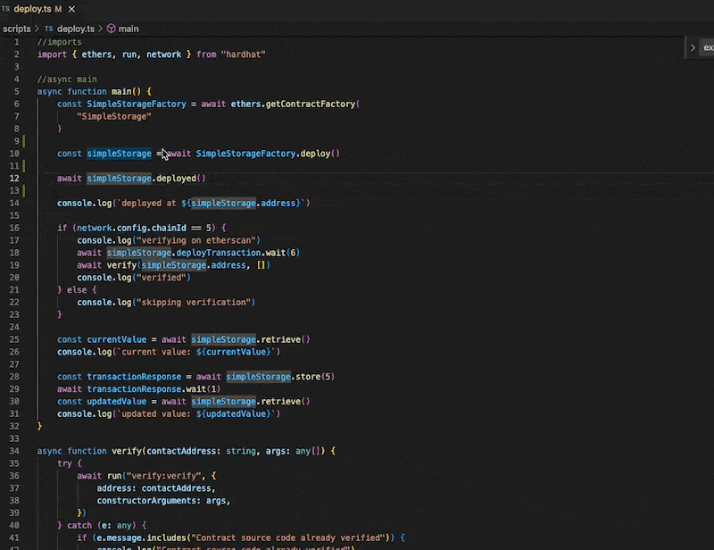The height and width of the screenshot is (550, 714).
Task: Click the //async main comment
Action: click(67, 79)
